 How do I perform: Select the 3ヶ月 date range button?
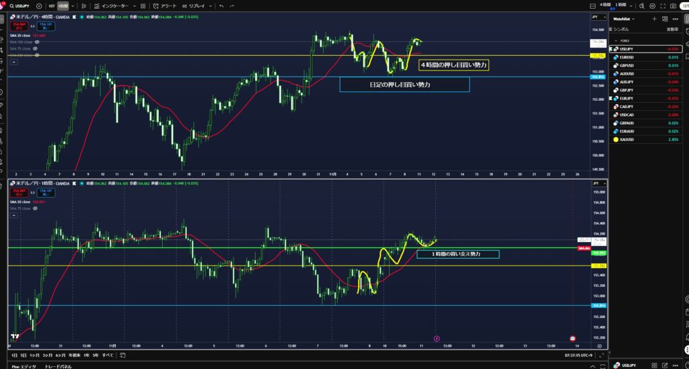click(x=47, y=354)
